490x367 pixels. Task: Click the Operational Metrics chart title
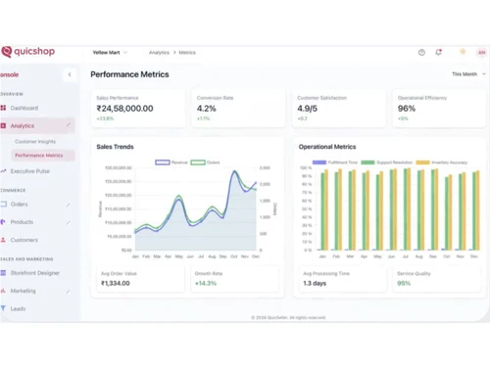point(327,147)
